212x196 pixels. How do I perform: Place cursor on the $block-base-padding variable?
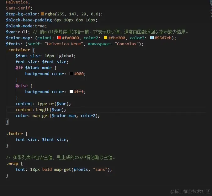[29, 20]
